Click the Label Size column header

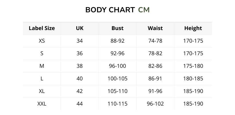pyautogui.click(x=42, y=28)
